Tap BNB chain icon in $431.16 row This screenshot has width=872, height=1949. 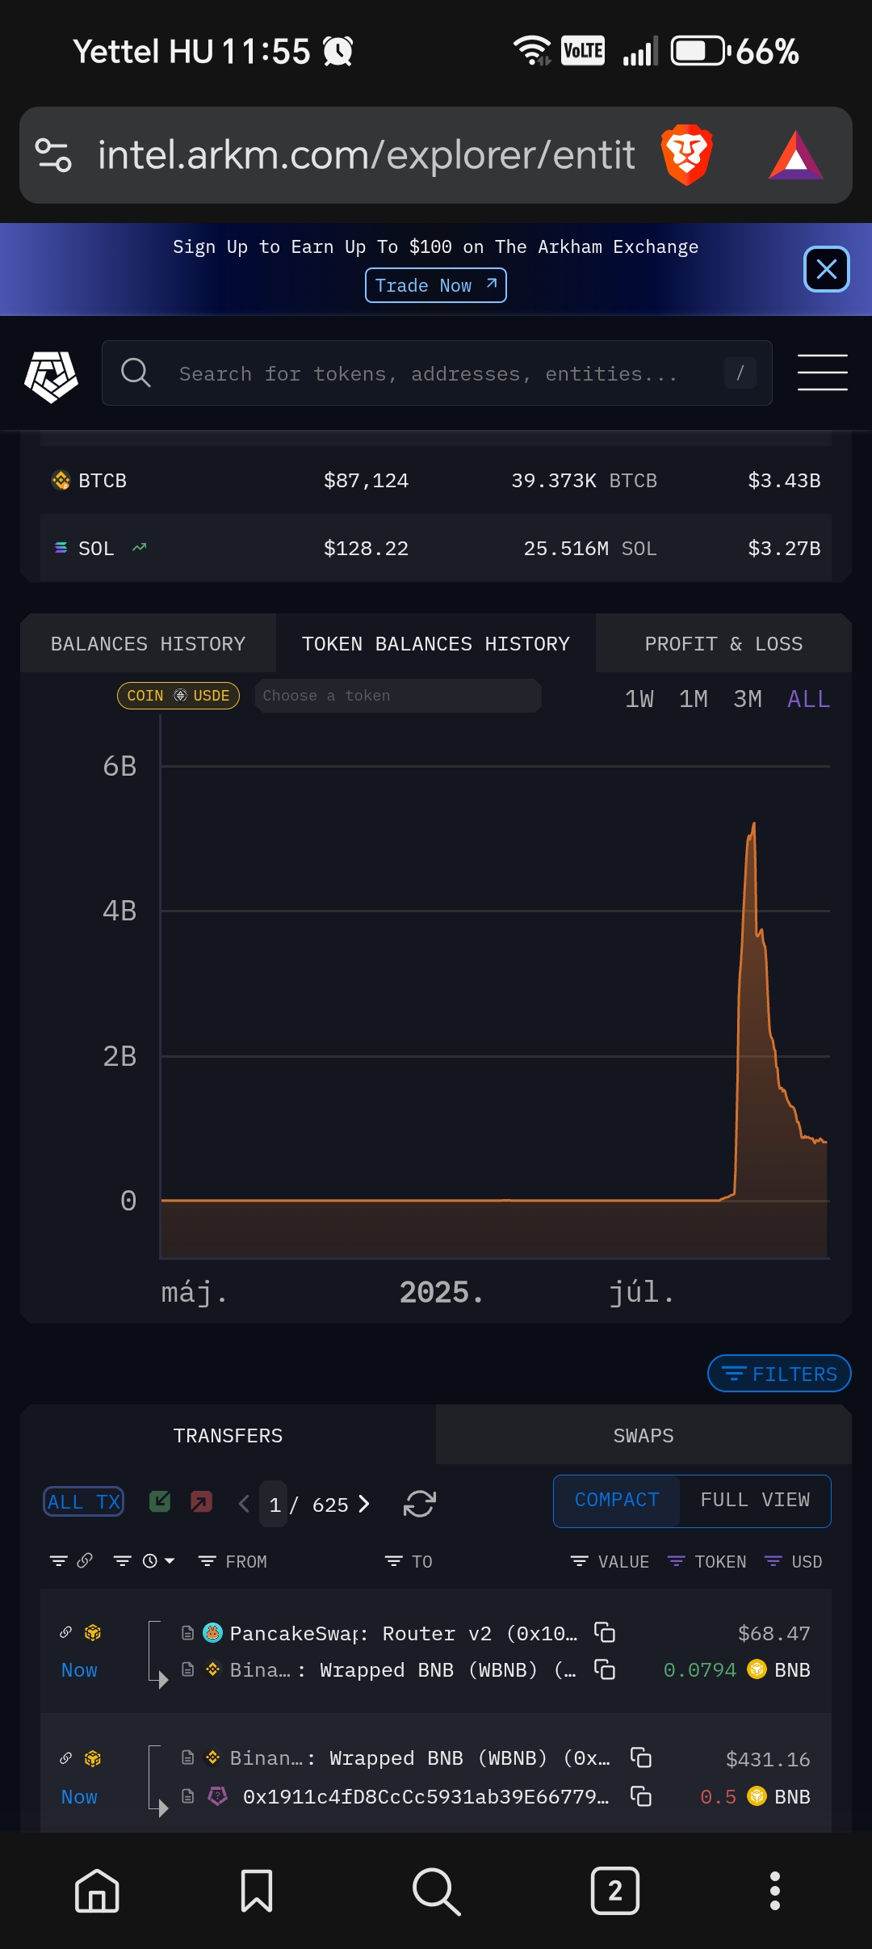(93, 1758)
